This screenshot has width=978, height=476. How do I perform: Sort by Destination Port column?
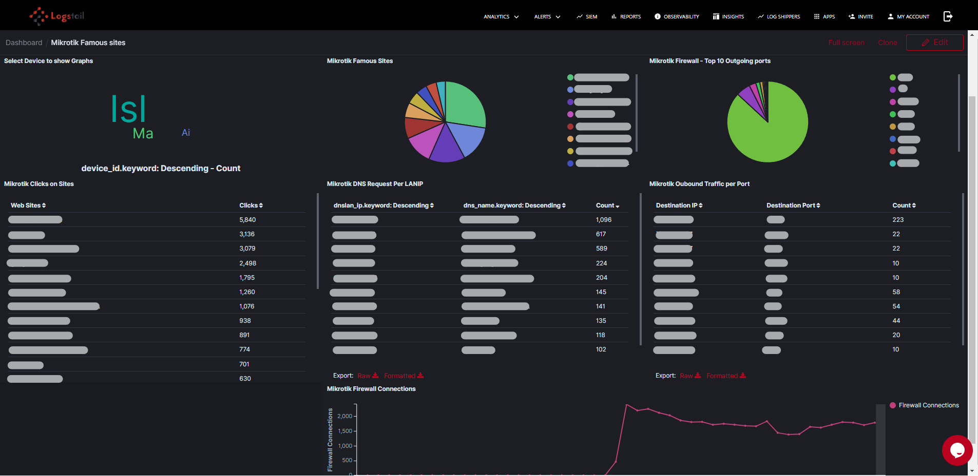(793, 205)
